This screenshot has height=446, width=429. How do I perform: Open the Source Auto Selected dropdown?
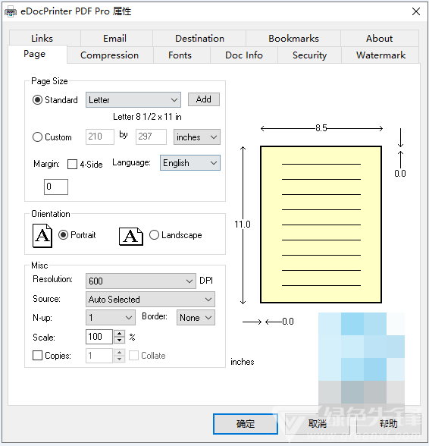150,299
